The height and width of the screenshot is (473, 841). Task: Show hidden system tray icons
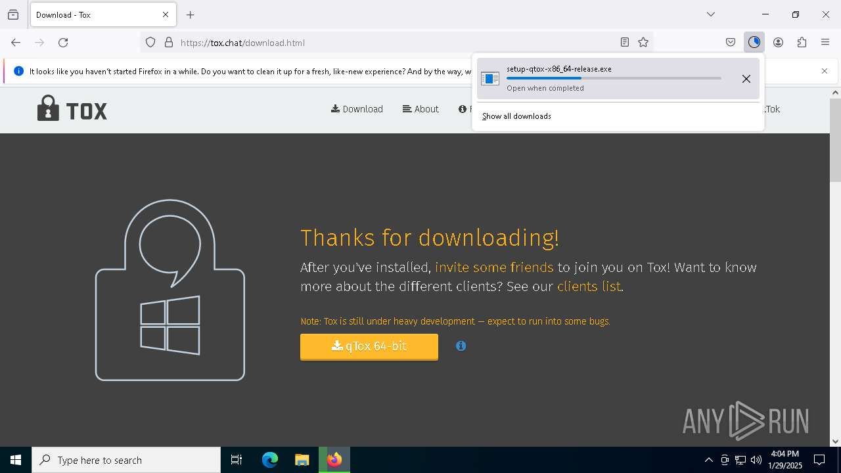(x=708, y=460)
